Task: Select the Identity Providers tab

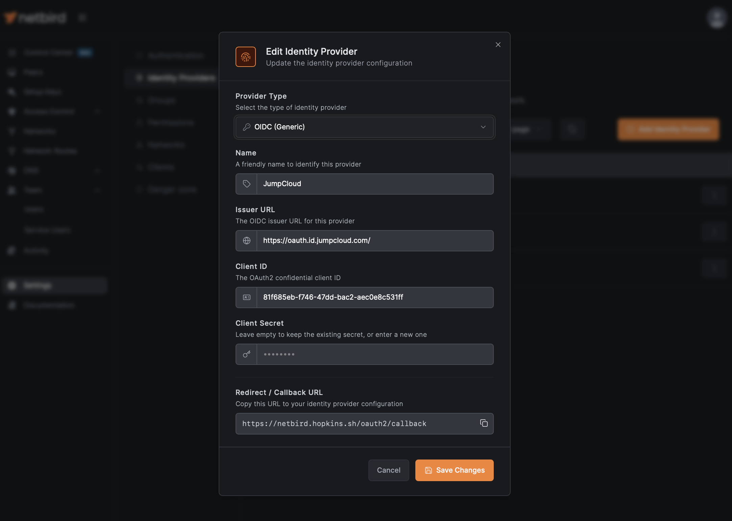Action: pyautogui.click(x=180, y=78)
